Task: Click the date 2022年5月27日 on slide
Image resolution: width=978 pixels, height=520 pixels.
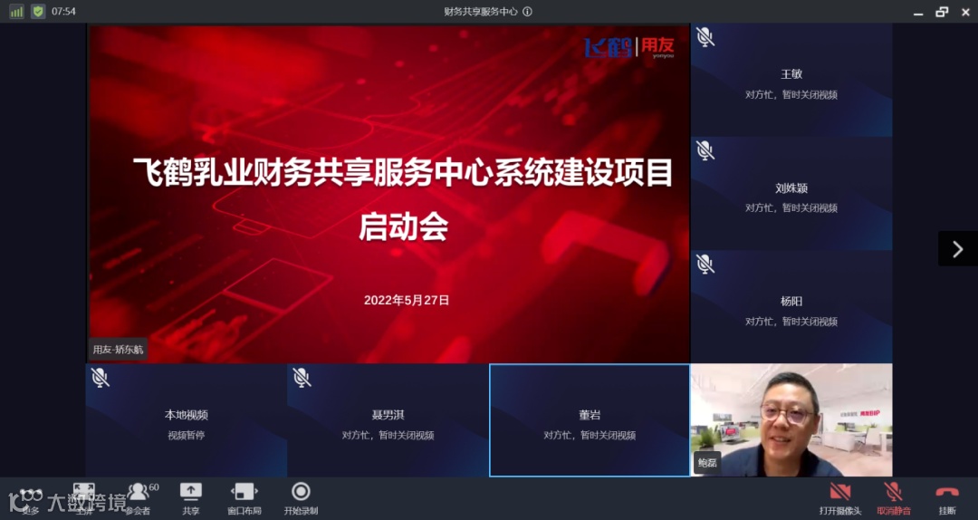Action: coord(407,300)
